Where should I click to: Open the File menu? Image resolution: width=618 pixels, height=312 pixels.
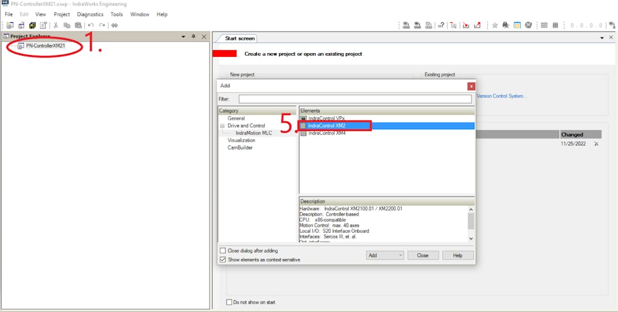[9, 14]
